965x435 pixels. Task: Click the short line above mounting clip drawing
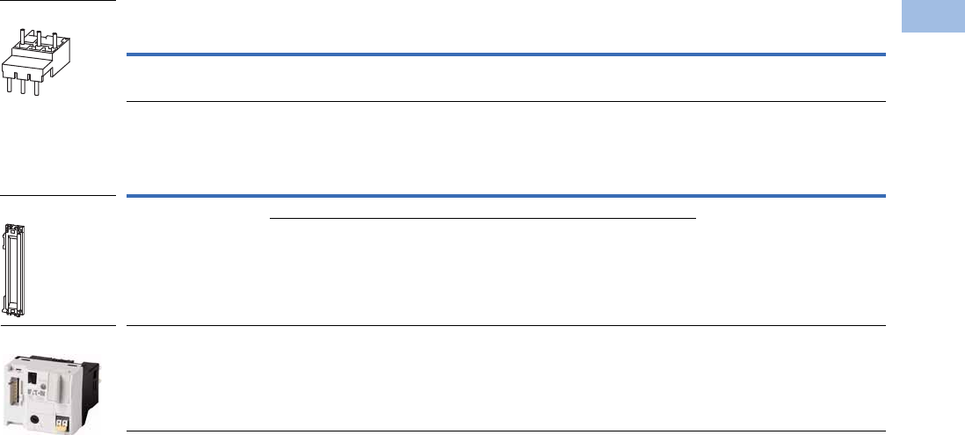[58, 195]
